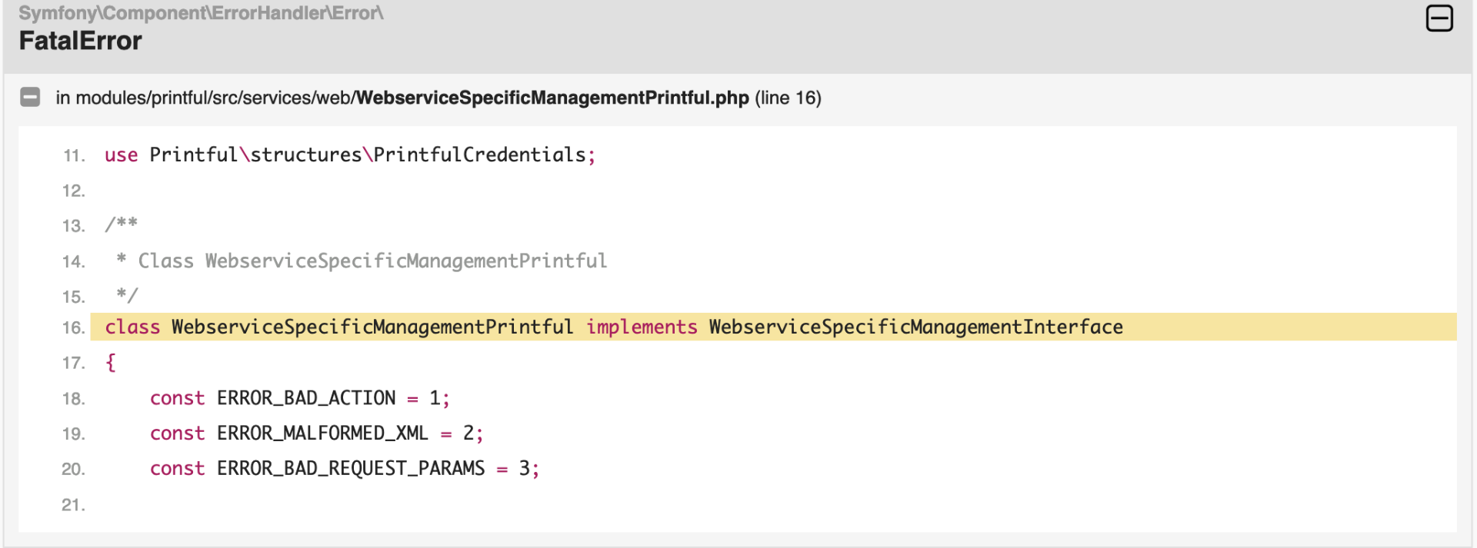Click the class keyword on highlighted line

132,327
